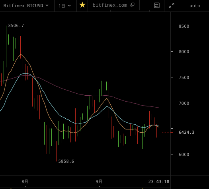The image size is (209, 189).
Task: Click the open-in-new-window icon beside bitfinex.com
Action: click(132, 5)
